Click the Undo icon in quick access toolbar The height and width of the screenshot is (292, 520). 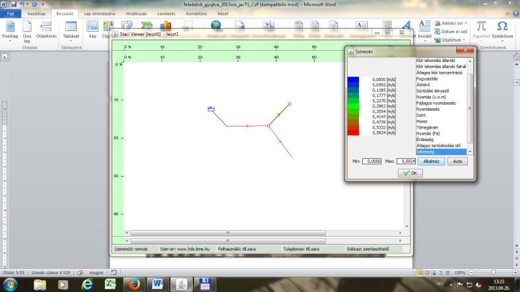coord(22,5)
